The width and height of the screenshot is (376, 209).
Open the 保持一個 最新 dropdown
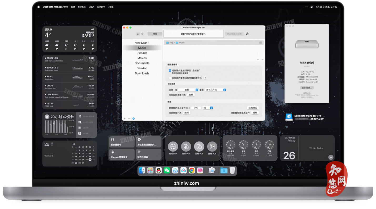pos(188,90)
